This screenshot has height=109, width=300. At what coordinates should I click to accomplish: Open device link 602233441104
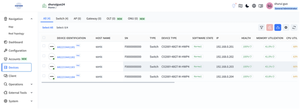(66, 77)
